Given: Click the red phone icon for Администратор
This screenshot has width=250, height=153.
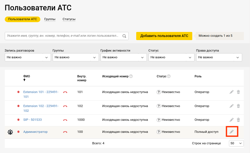Looking at the screenshot, I should (65, 132).
